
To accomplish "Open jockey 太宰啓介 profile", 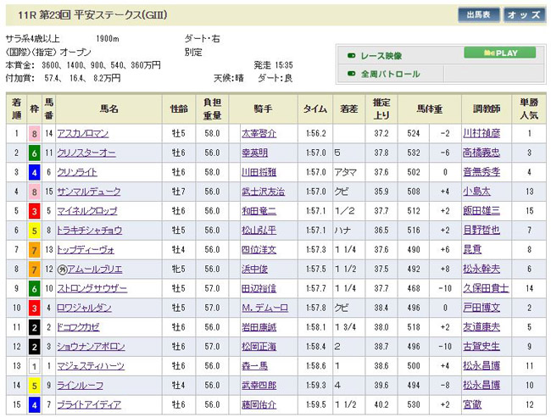I will [x=259, y=133].
